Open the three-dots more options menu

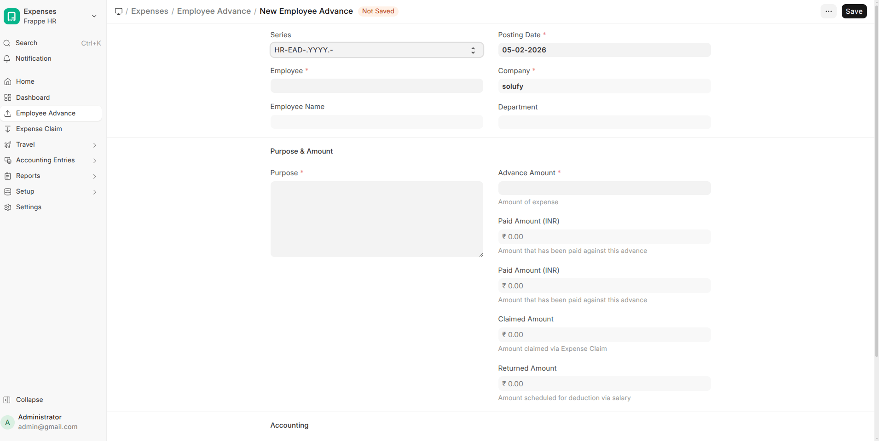point(828,11)
